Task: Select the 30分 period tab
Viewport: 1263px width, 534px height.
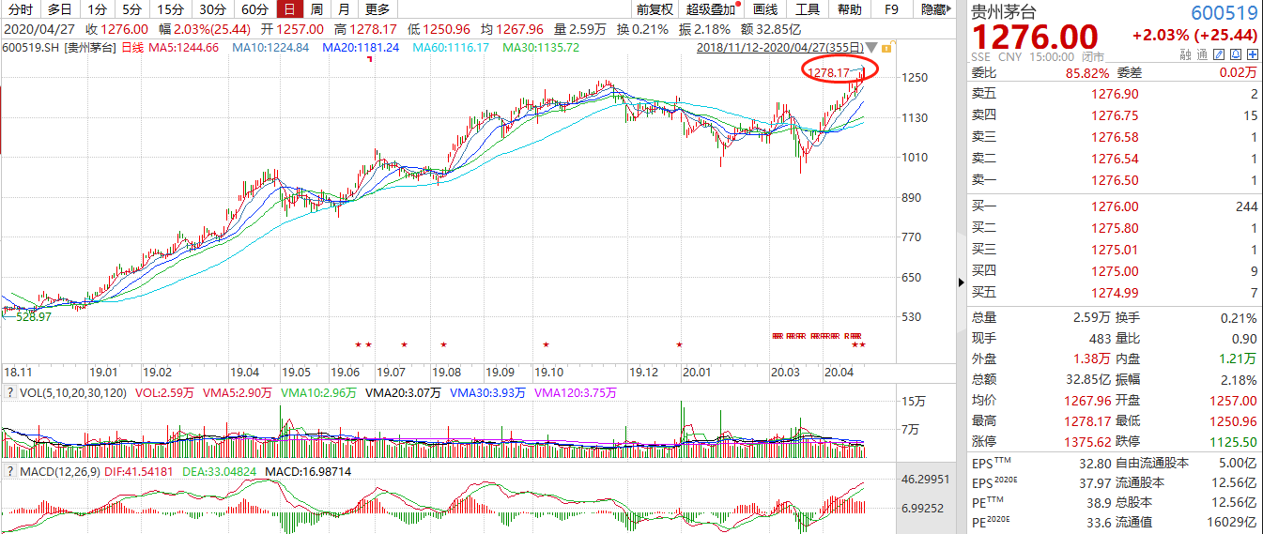Action: click(212, 9)
